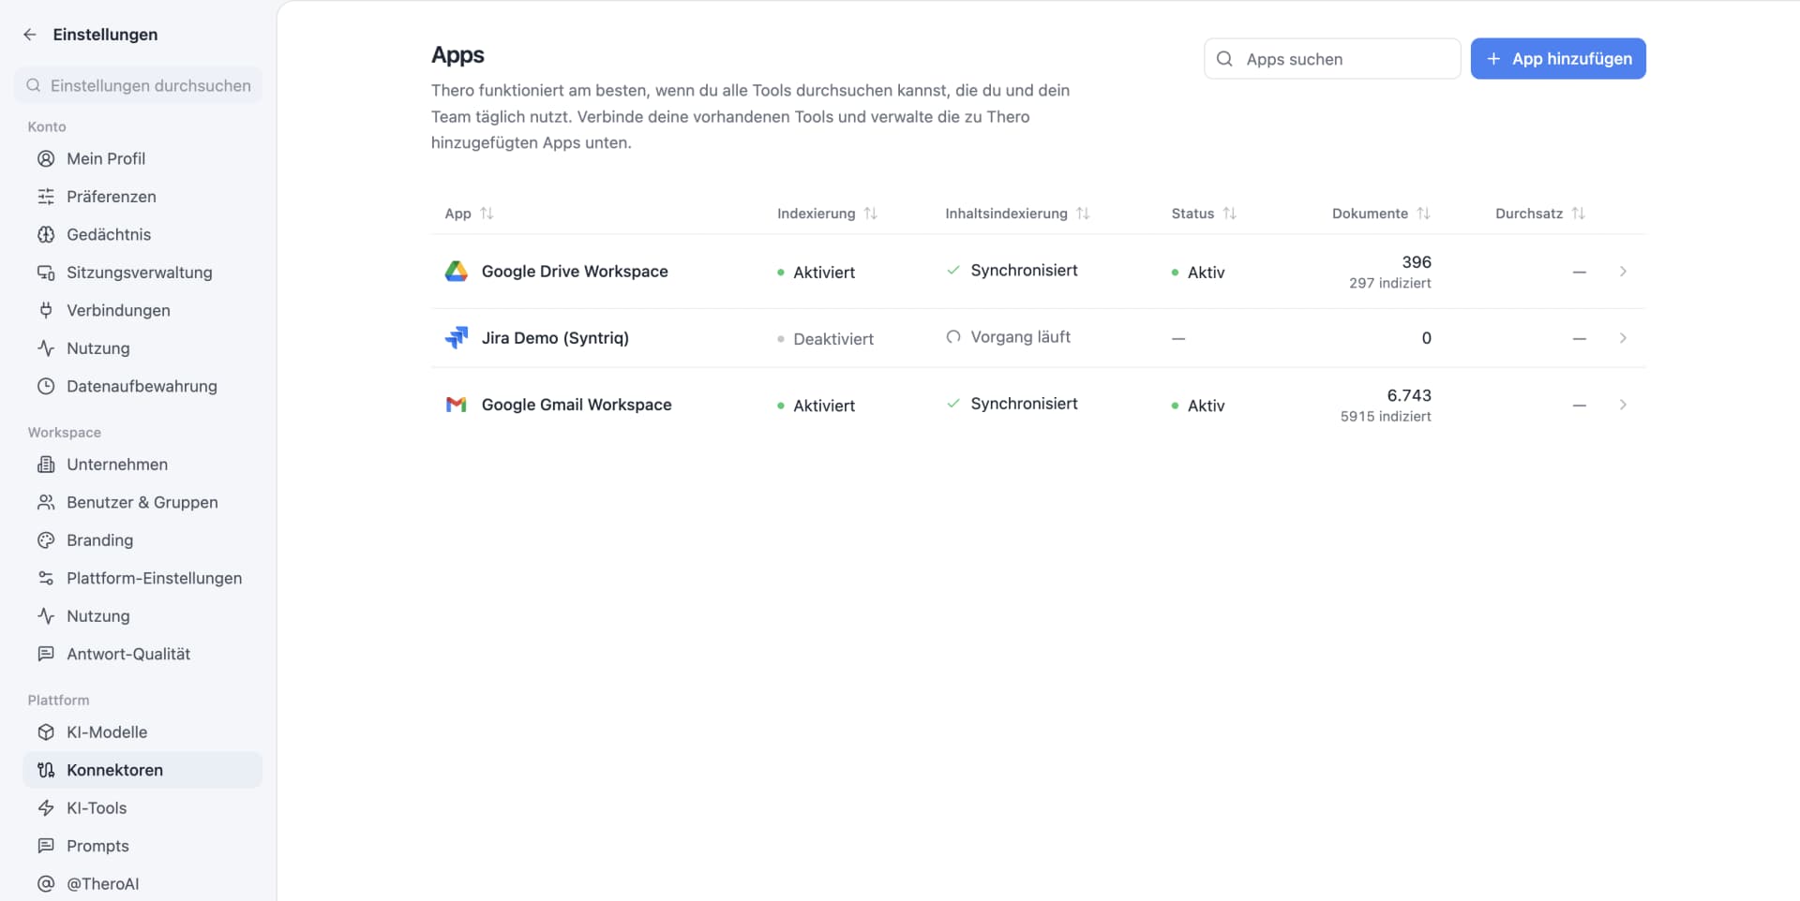This screenshot has width=1800, height=901.
Task: Sort table by Durchsatz column
Action: coord(1539,214)
